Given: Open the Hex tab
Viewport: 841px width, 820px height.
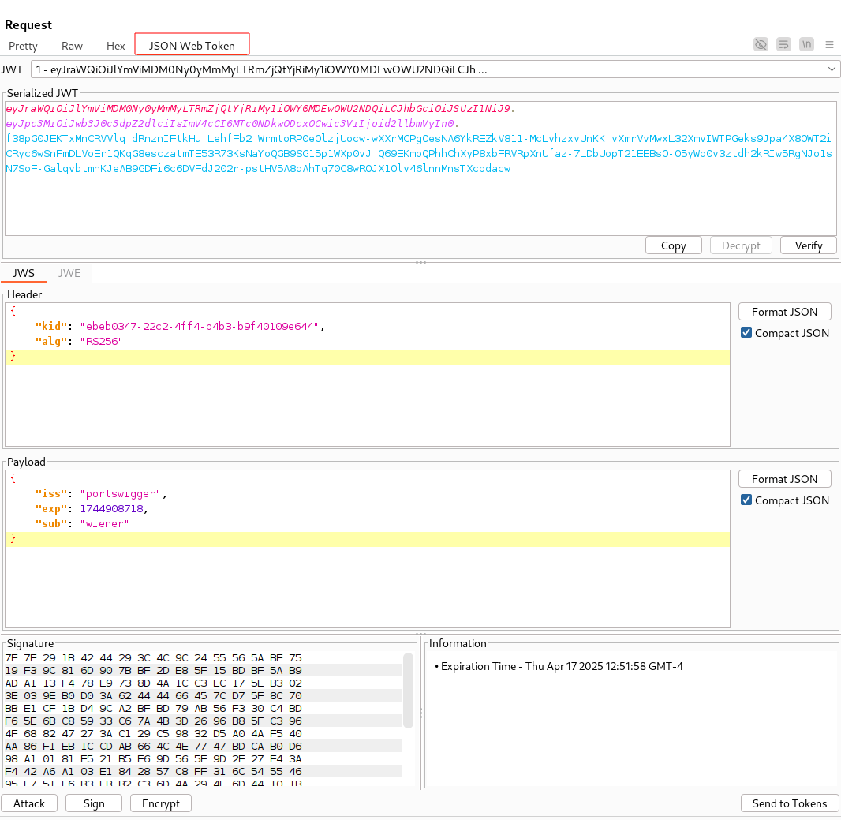Looking at the screenshot, I should (116, 46).
